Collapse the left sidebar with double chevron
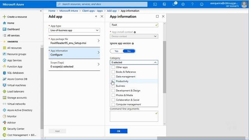The width and height of the screenshot is (249, 140). point(41,11)
